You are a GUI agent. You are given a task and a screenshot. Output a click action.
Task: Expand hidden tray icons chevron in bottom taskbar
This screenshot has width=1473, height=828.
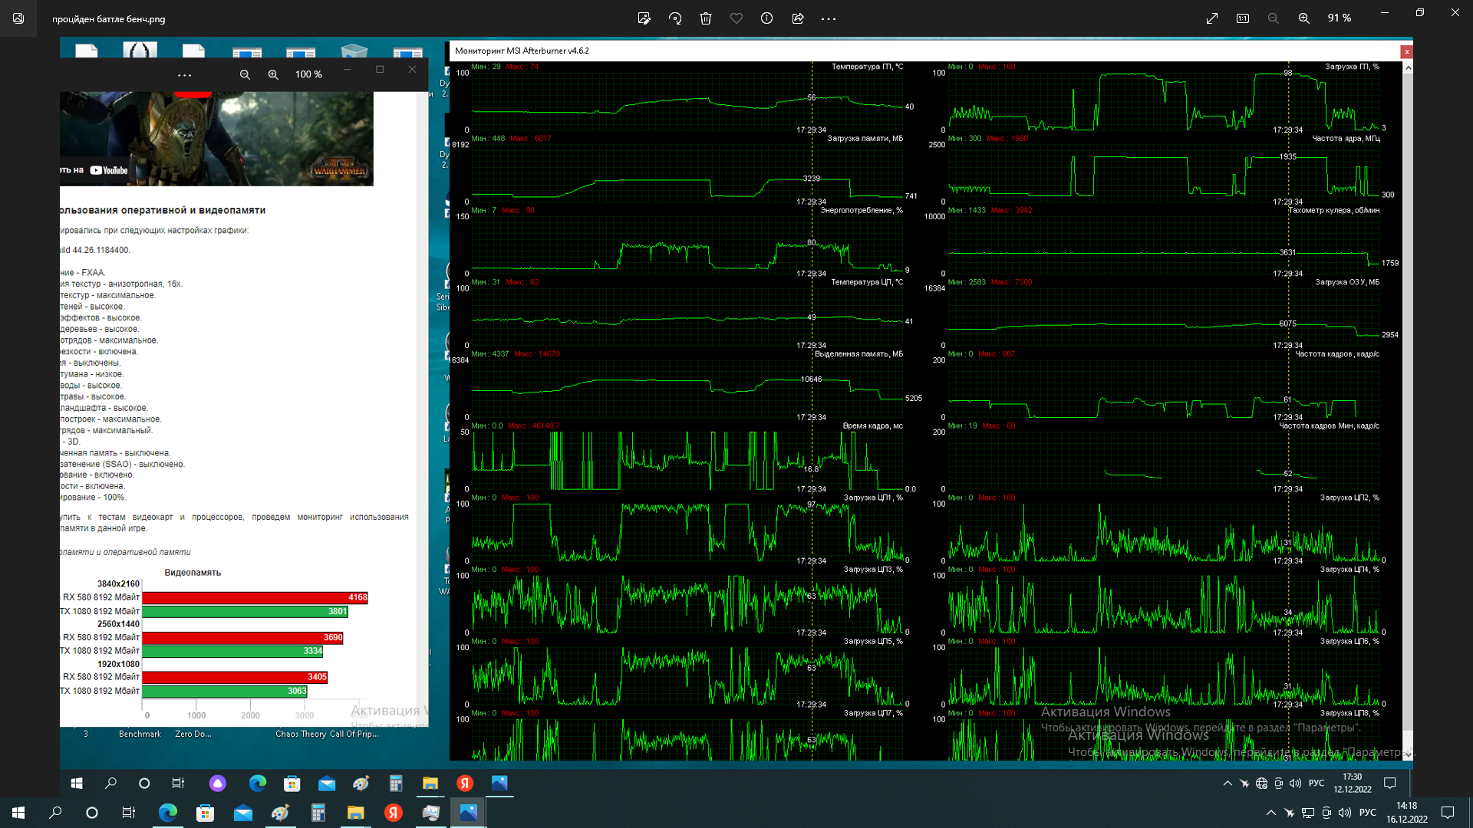coord(1270,813)
